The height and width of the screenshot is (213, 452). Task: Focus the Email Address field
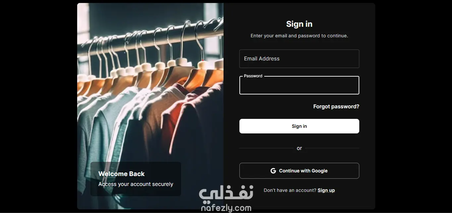click(x=299, y=59)
